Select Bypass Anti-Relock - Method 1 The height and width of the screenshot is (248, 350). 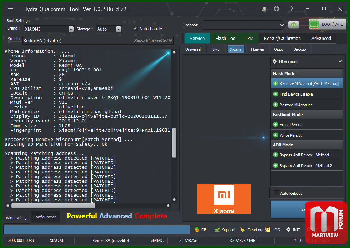[x=307, y=155]
